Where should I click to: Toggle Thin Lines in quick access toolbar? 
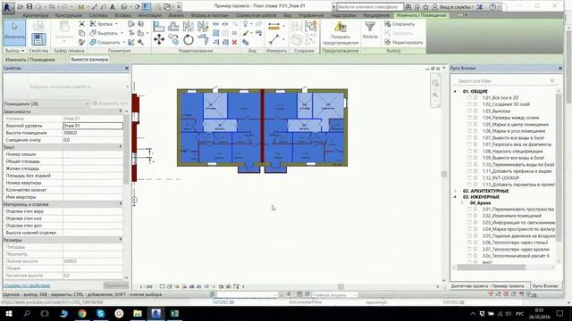coord(147,6)
